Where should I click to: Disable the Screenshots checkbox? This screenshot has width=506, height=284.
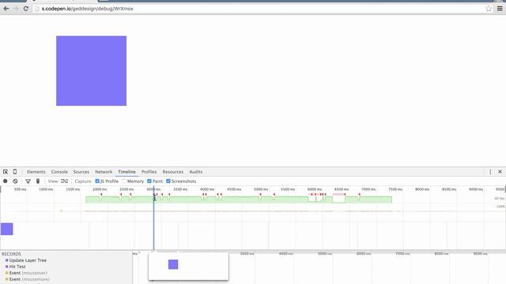168,181
